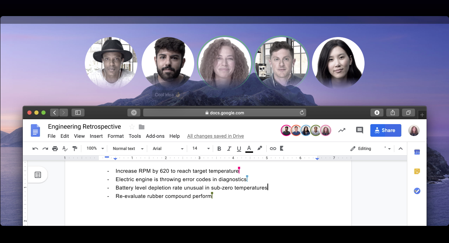The width and height of the screenshot is (449, 243).
Task: Open the Tools menu
Action: point(135,136)
